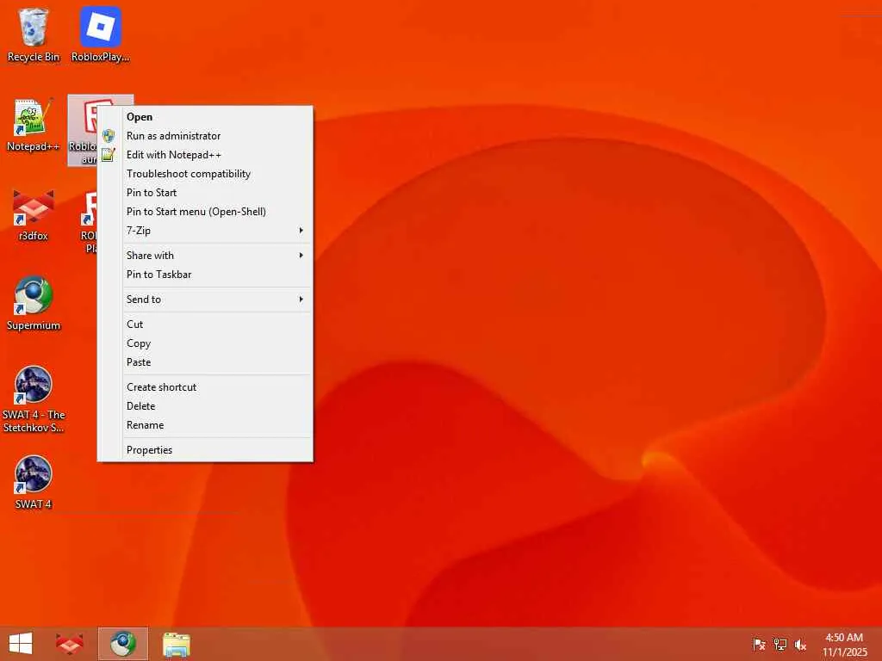Open Action Center flag in tray

[759, 645]
